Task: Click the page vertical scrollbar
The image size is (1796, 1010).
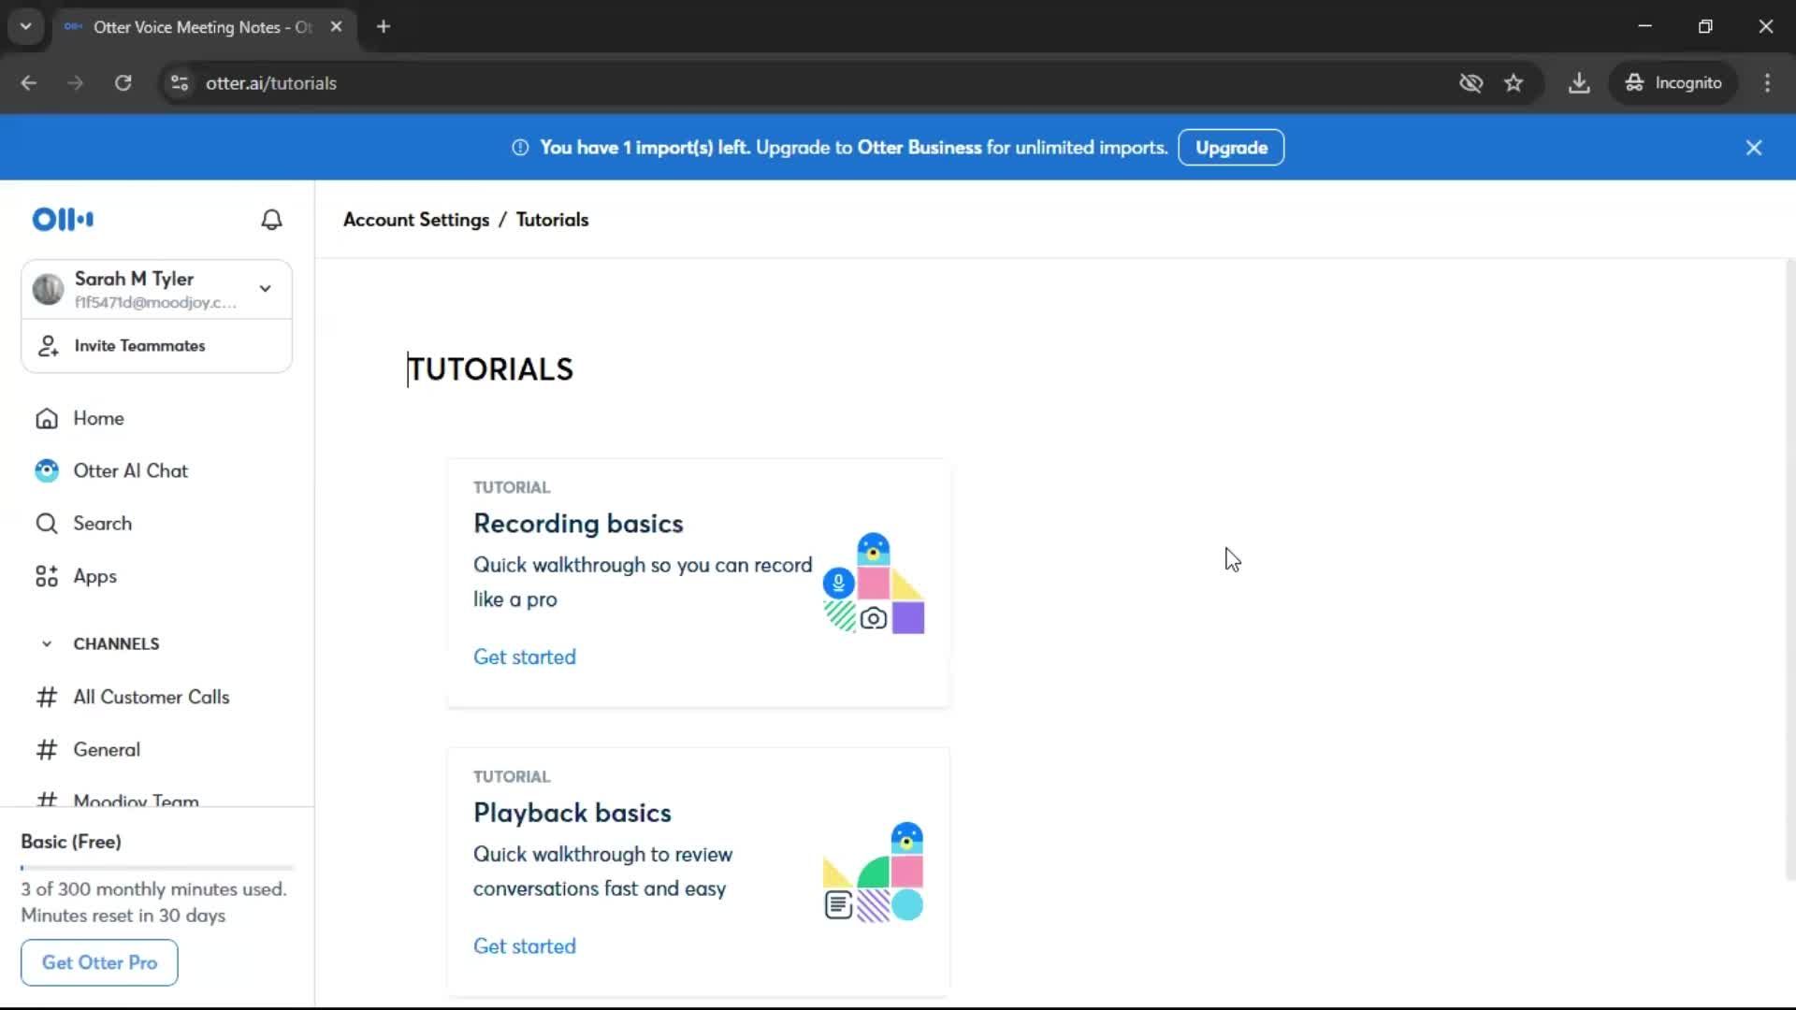Action: pos(1789,570)
